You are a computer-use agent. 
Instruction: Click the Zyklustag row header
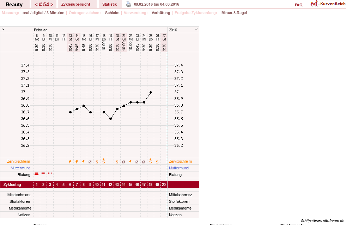(x=12, y=185)
